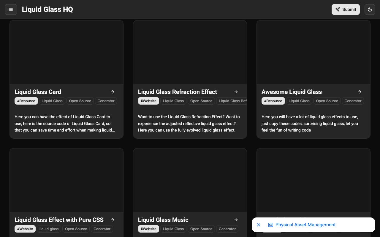Click description 'Want to use the Liquid Glass Refraction'
380x237 pixels.
coord(189,124)
